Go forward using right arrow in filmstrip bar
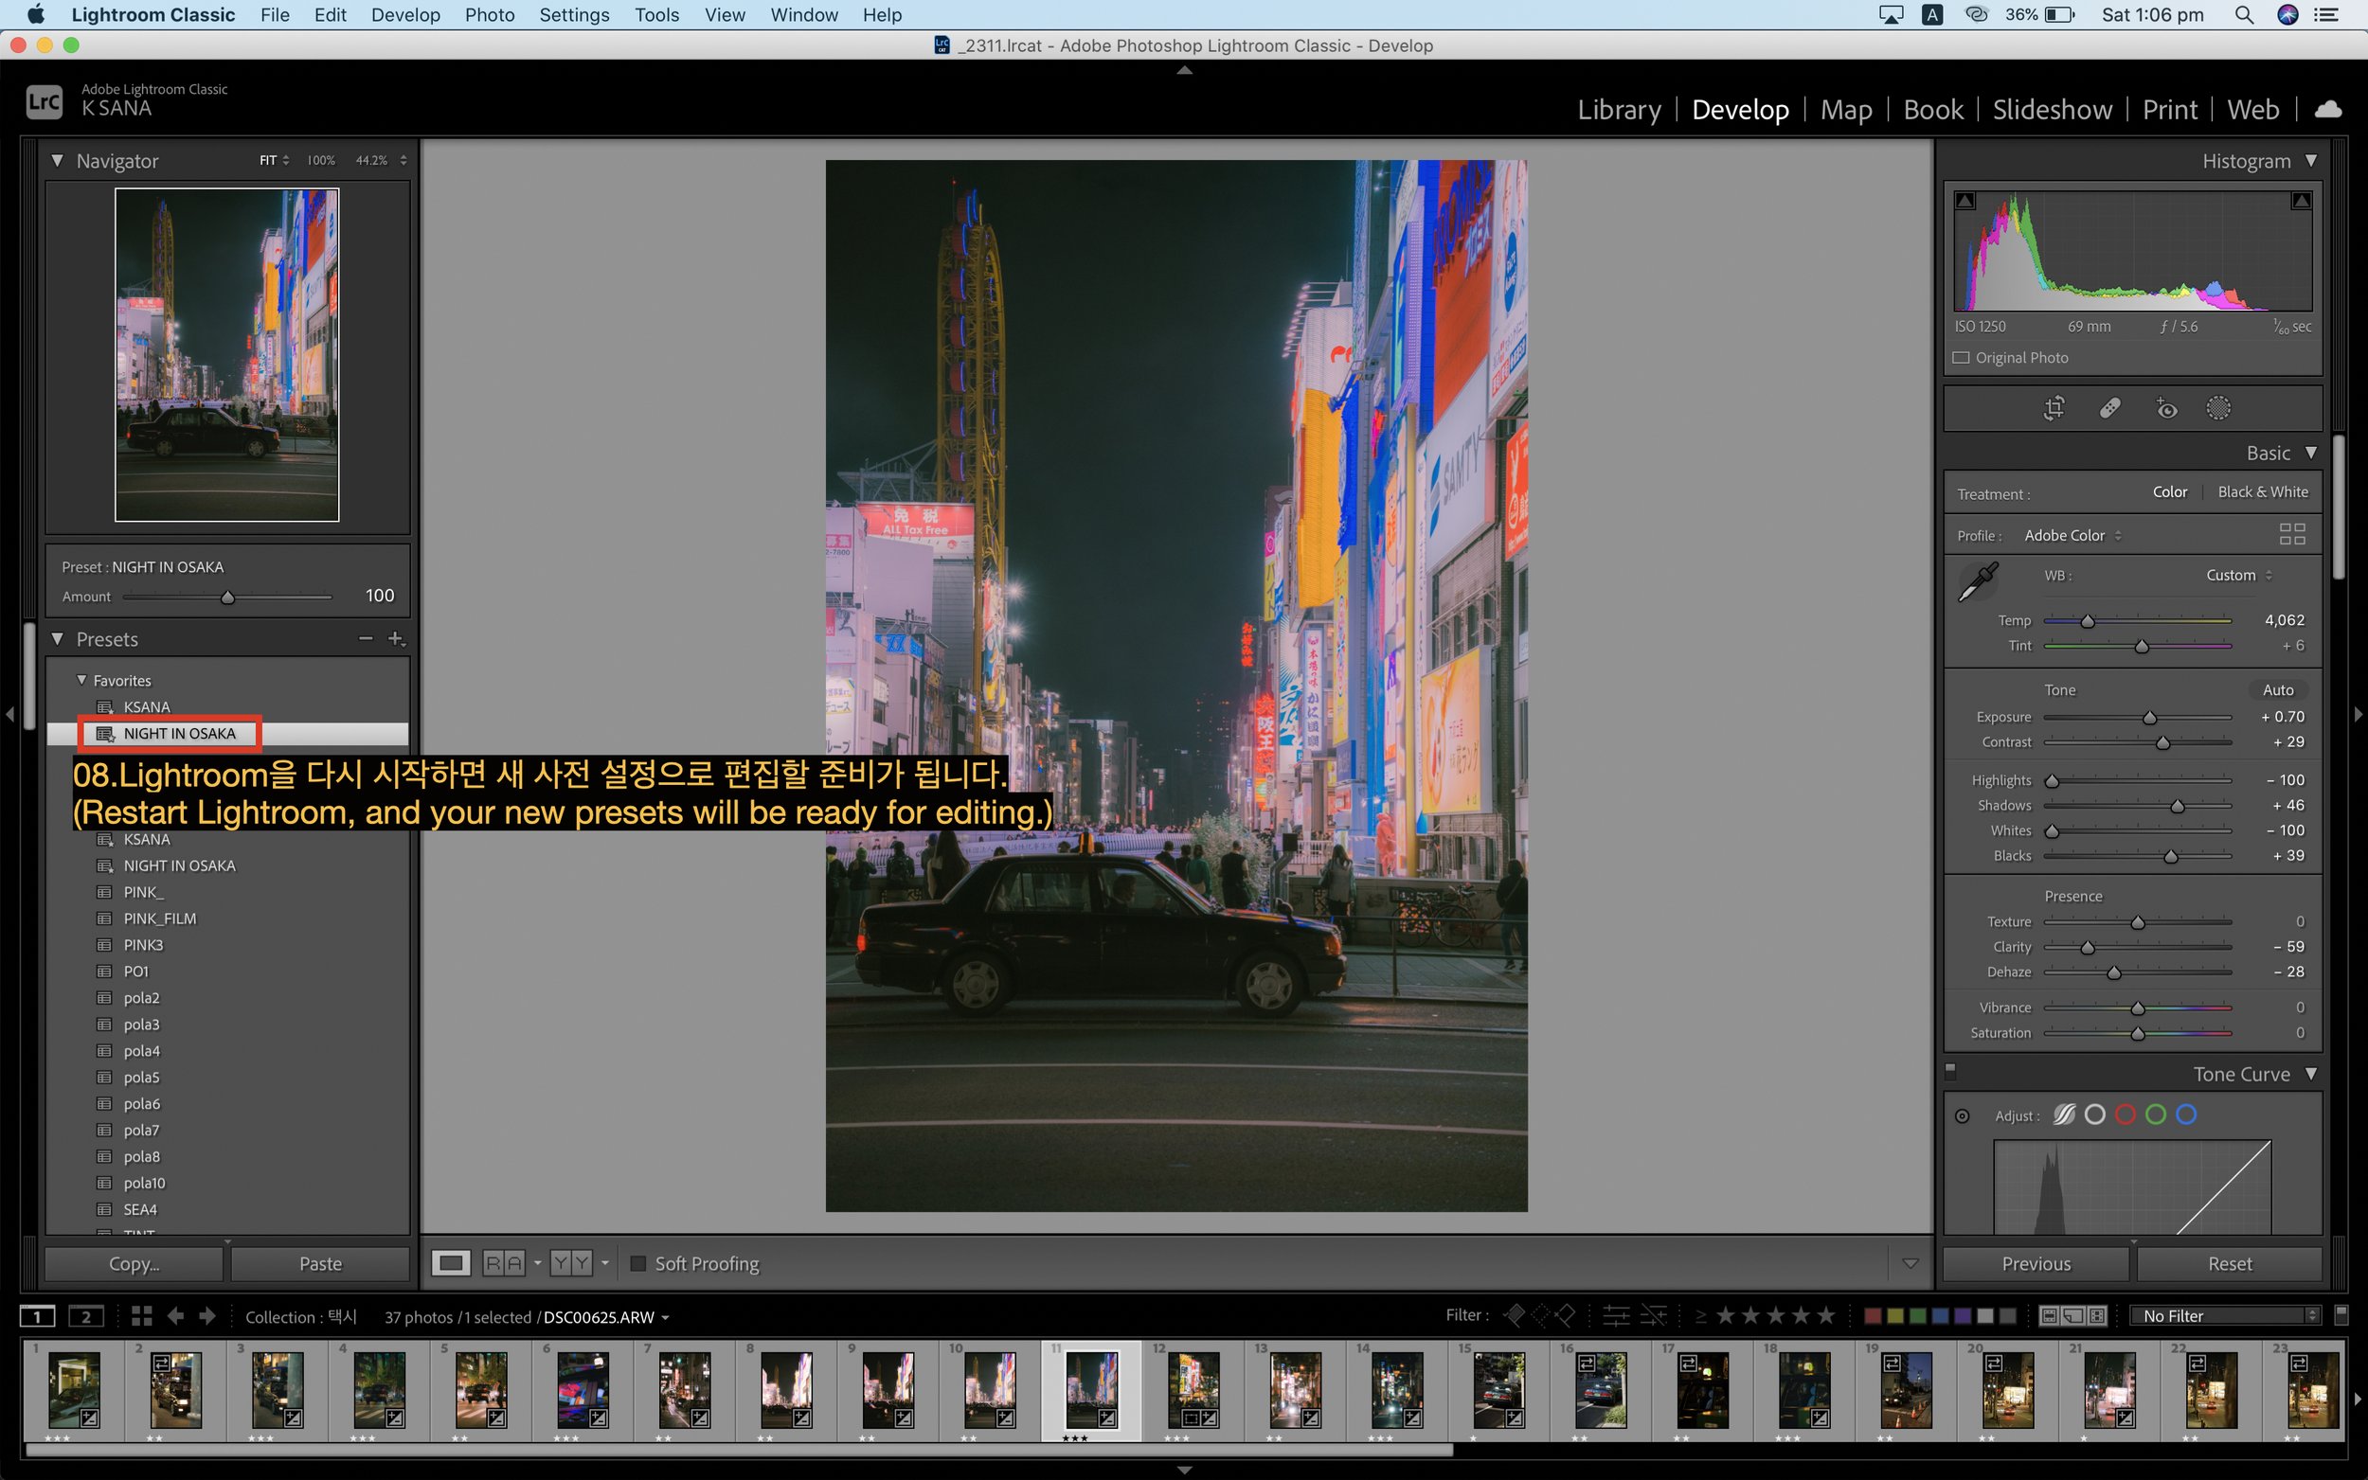 (x=206, y=1316)
